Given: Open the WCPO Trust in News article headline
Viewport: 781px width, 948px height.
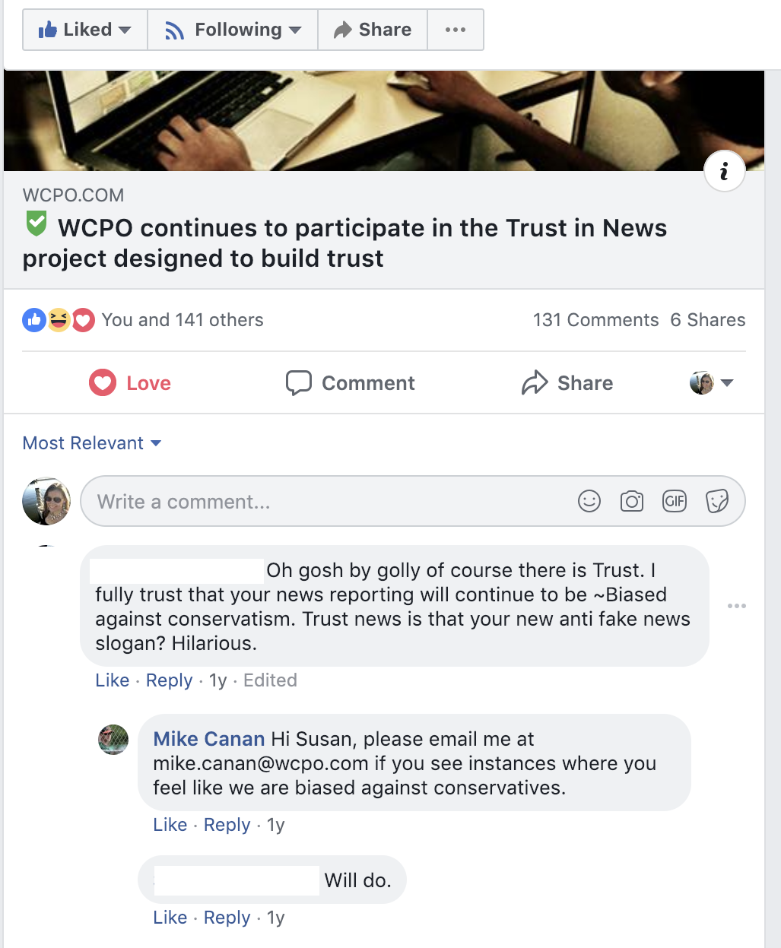Looking at the screenshot, I should 344,243.
